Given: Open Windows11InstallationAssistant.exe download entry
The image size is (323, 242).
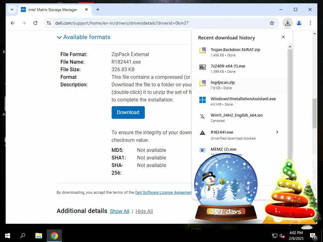Looking at the screenshot, I should pos(241,101).
